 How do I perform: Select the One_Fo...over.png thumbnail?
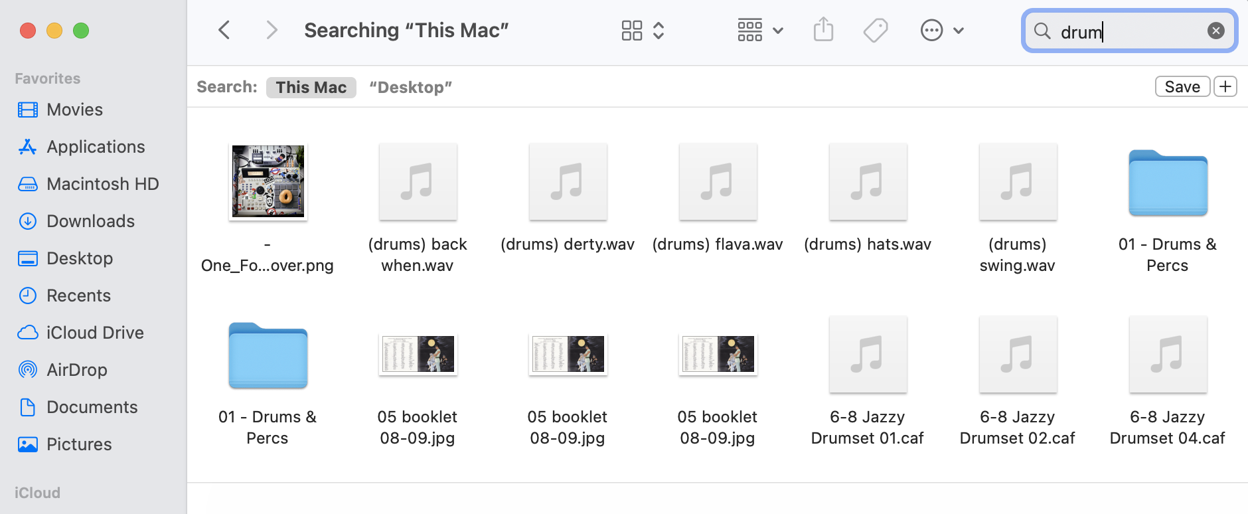(x=268, y=181)
